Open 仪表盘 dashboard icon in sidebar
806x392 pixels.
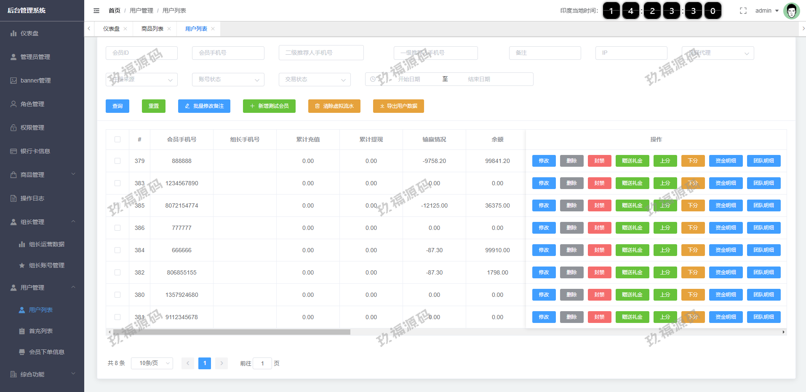[13, 33]
